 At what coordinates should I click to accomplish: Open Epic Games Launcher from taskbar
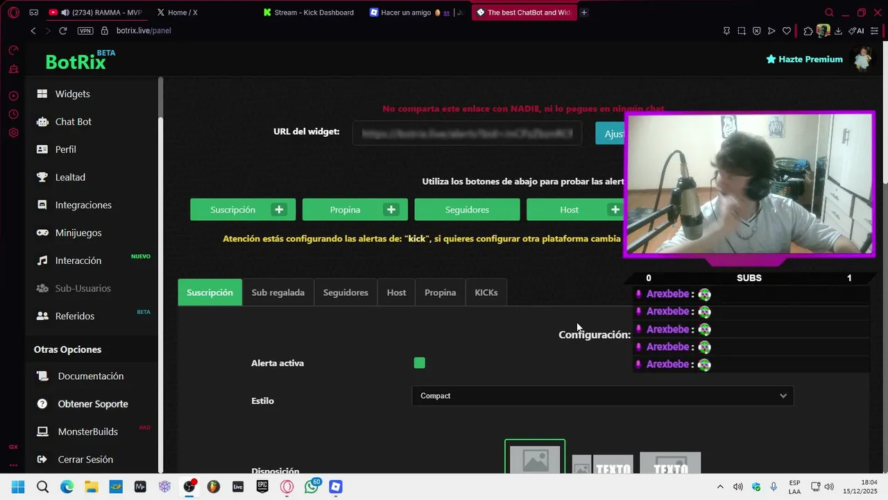click(x=262, y=487)
